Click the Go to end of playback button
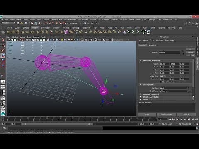This screenshot has height=149, width=199. (x=197, y=119)
